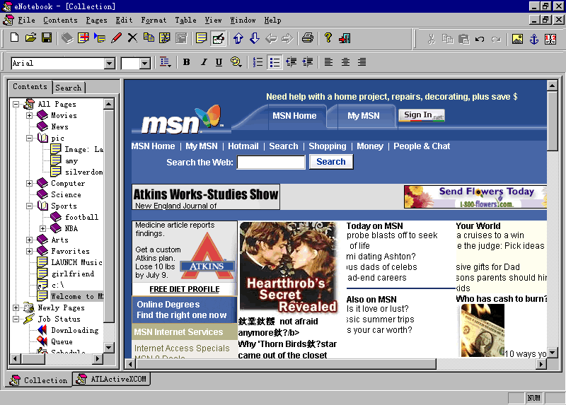Screen dimensions: 566x405
Task: Click the undo arrow icon
Action: point(480,39)
